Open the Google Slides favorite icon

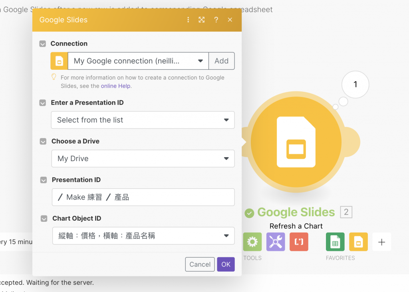coord(358,242)
